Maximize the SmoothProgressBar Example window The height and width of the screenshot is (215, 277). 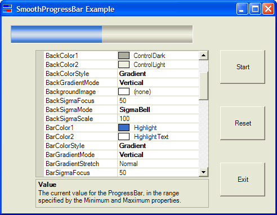[x=255, y=8]
